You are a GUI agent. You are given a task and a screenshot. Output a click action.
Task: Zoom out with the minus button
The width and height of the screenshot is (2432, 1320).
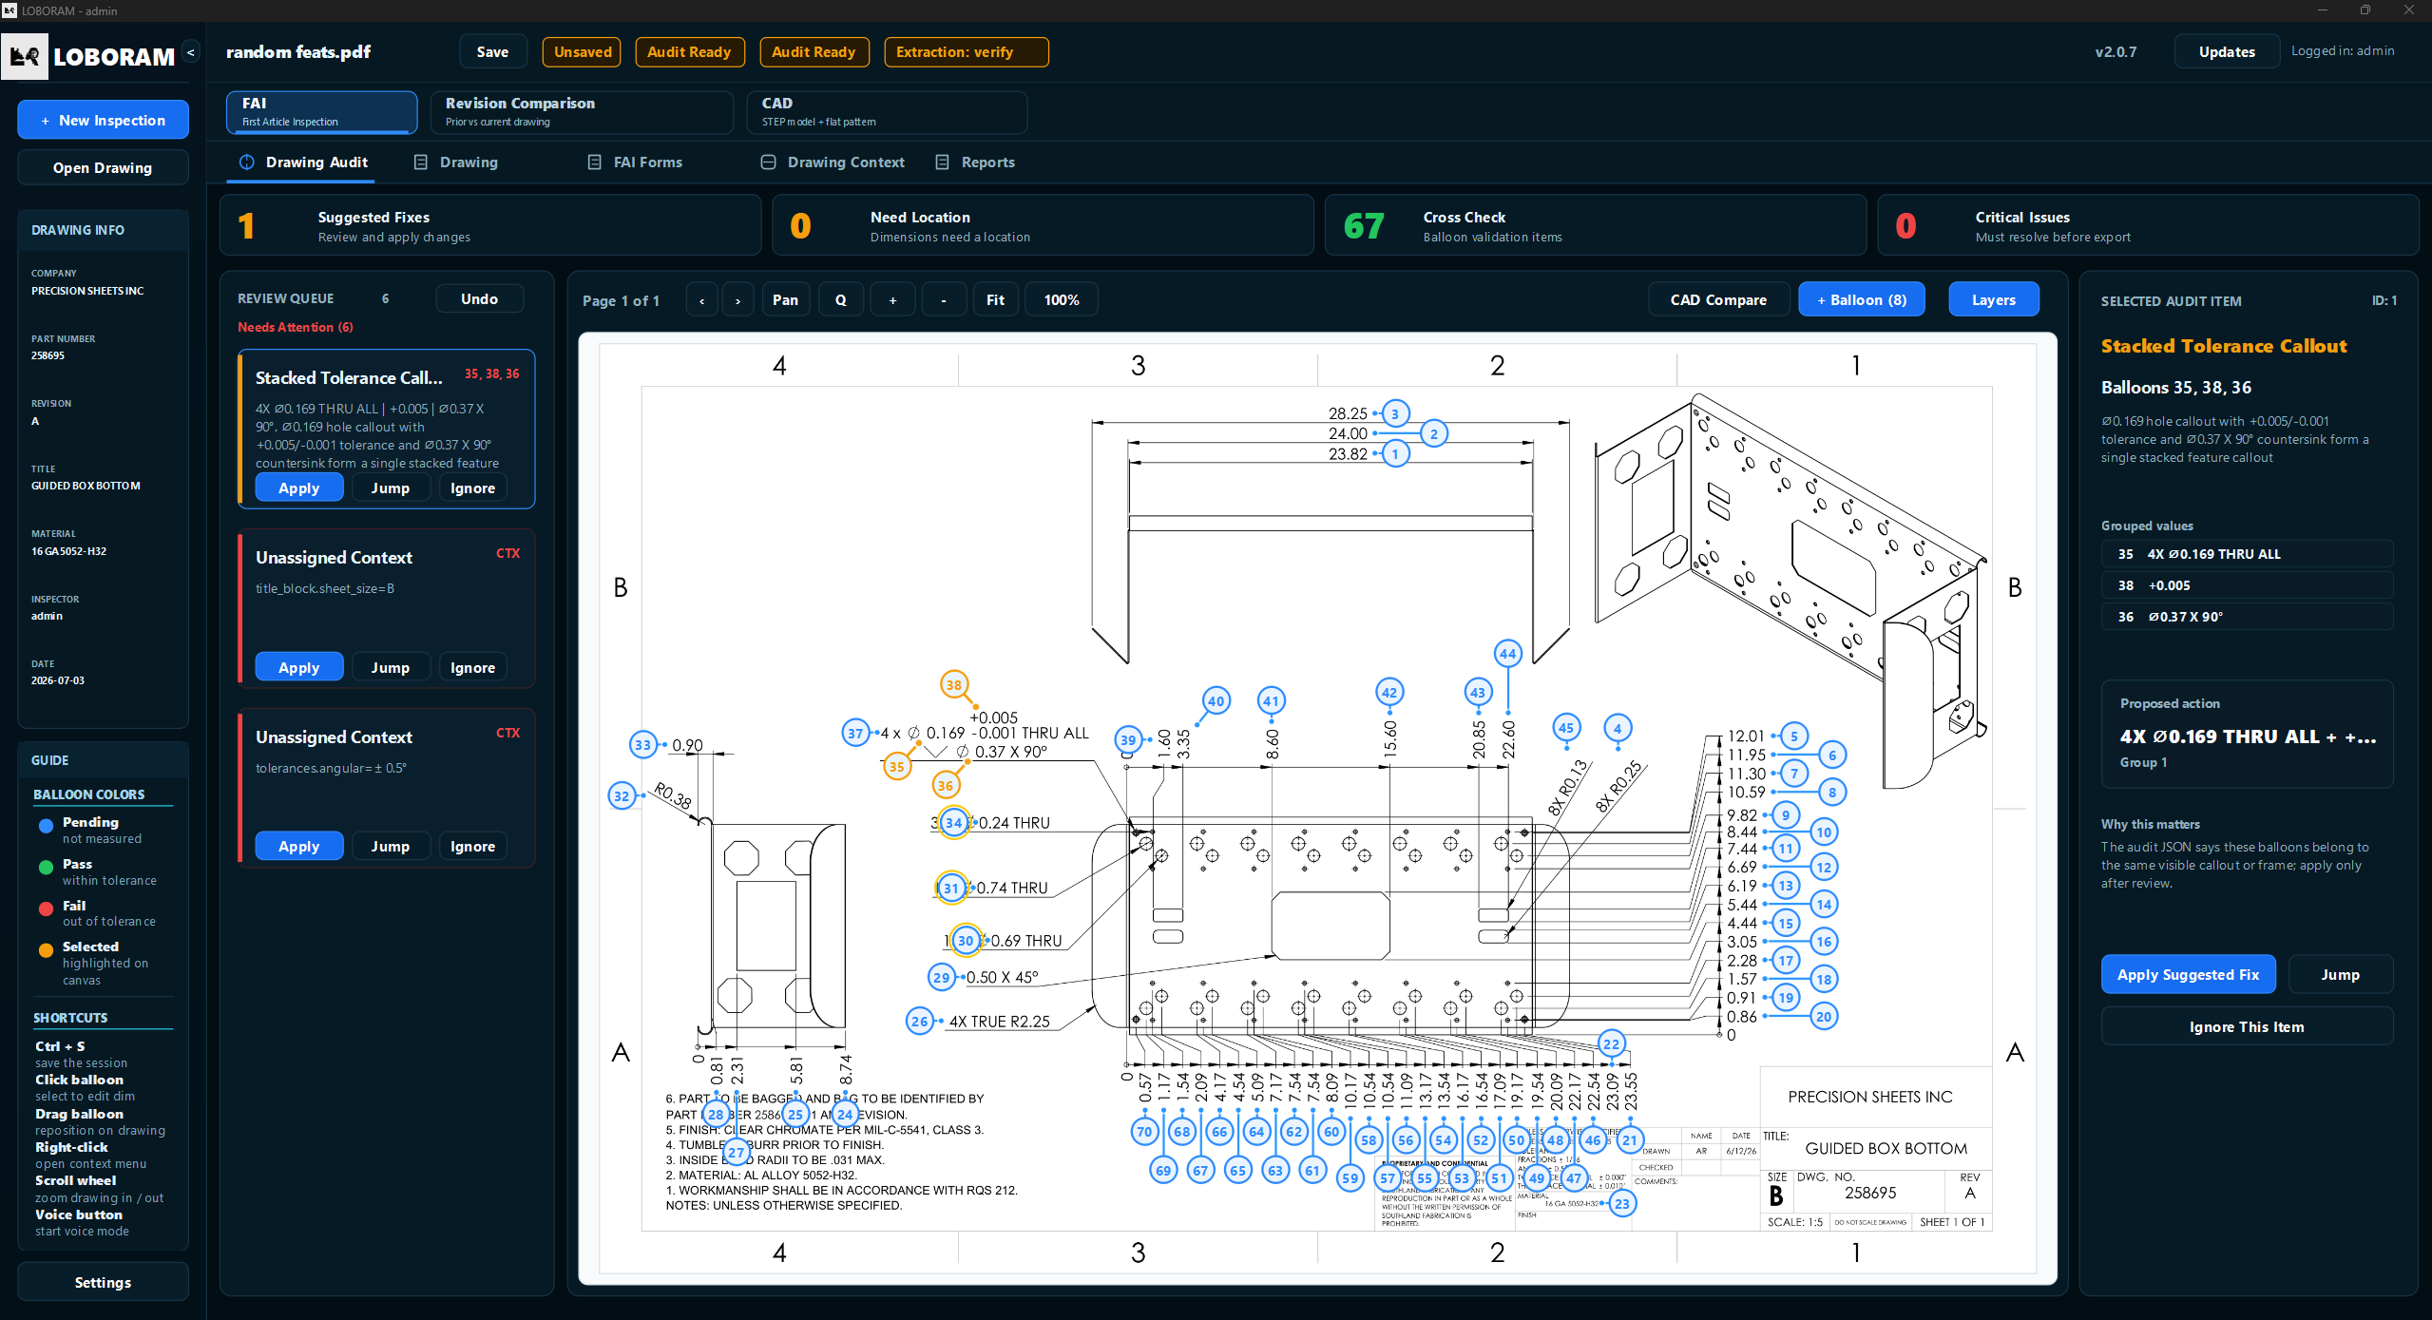click(944, 300)
